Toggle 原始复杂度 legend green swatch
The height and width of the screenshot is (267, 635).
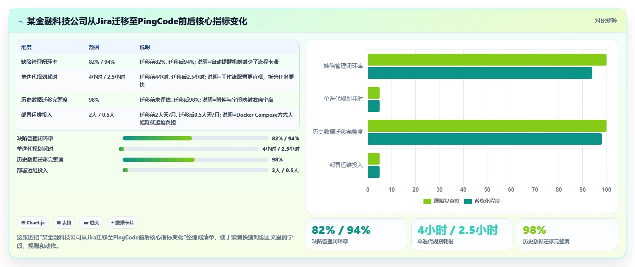pos(427,201)
